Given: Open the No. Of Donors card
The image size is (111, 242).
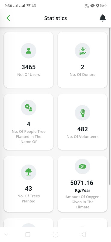Looking at the screenshot, I should tap(82, 60).
